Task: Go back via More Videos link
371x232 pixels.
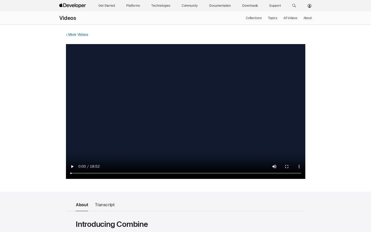Action: tap(77, 35)
